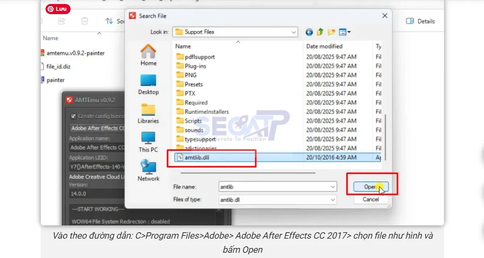Select the RuntimeInstallers folder
This screenshot has width=484, height=258.
coord(202,111)
